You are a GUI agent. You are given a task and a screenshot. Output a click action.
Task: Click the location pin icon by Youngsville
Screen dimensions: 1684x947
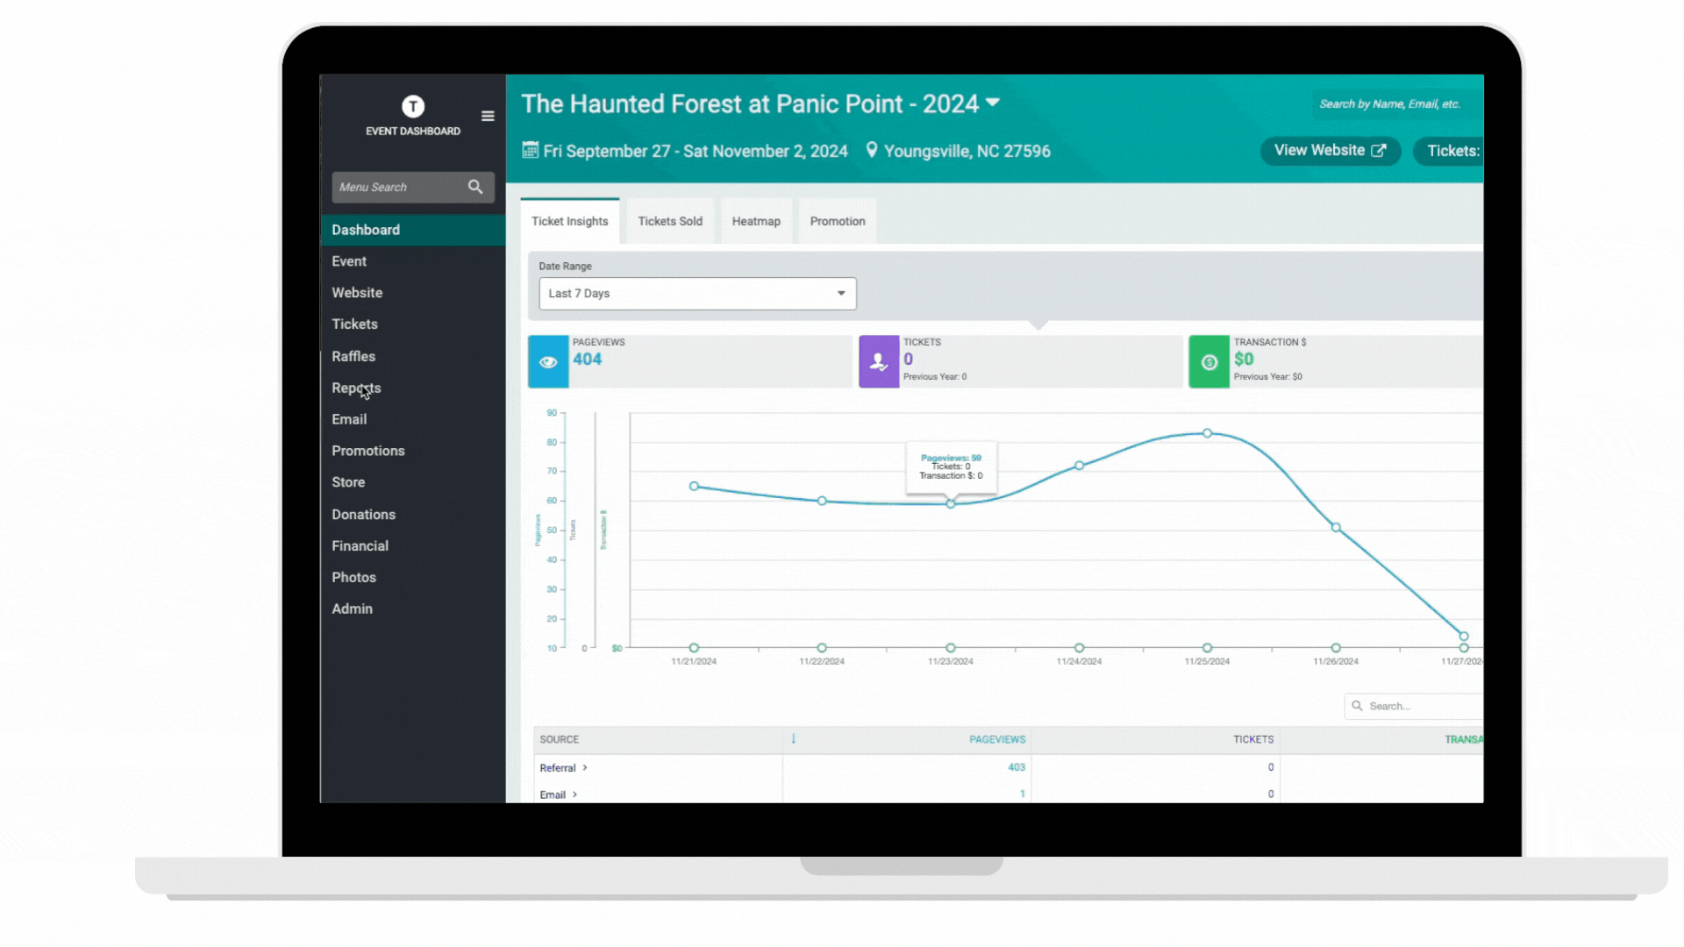click(871, 150)
